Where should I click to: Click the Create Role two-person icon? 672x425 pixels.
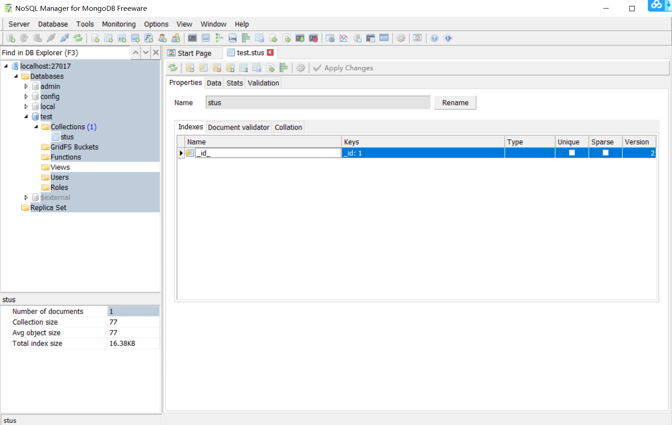[x=176, y=38]
